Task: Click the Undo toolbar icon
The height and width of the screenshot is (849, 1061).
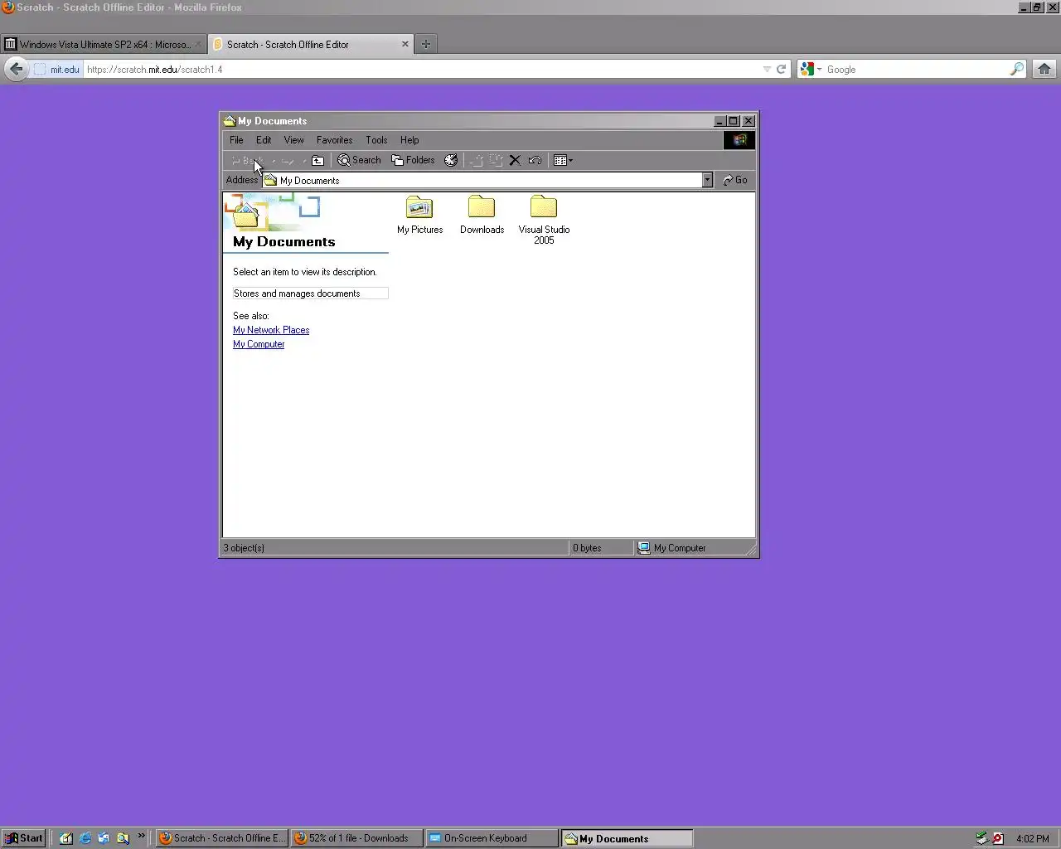Action: point(535,161)
